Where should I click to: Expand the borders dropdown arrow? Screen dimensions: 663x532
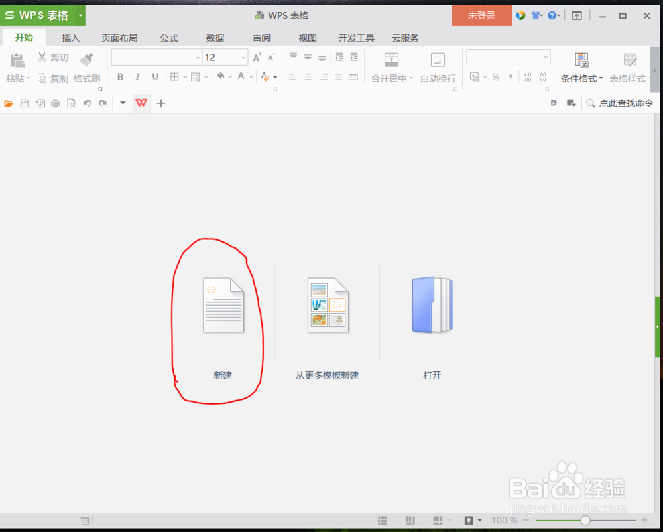pyautogui.click(x=185, y=78)
